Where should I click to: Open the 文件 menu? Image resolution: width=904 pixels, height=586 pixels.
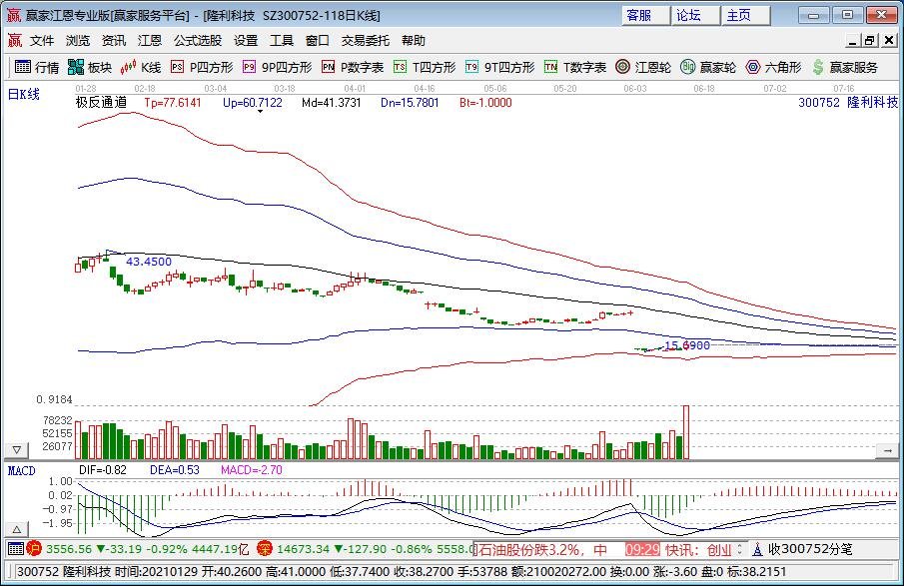point(42,40)
